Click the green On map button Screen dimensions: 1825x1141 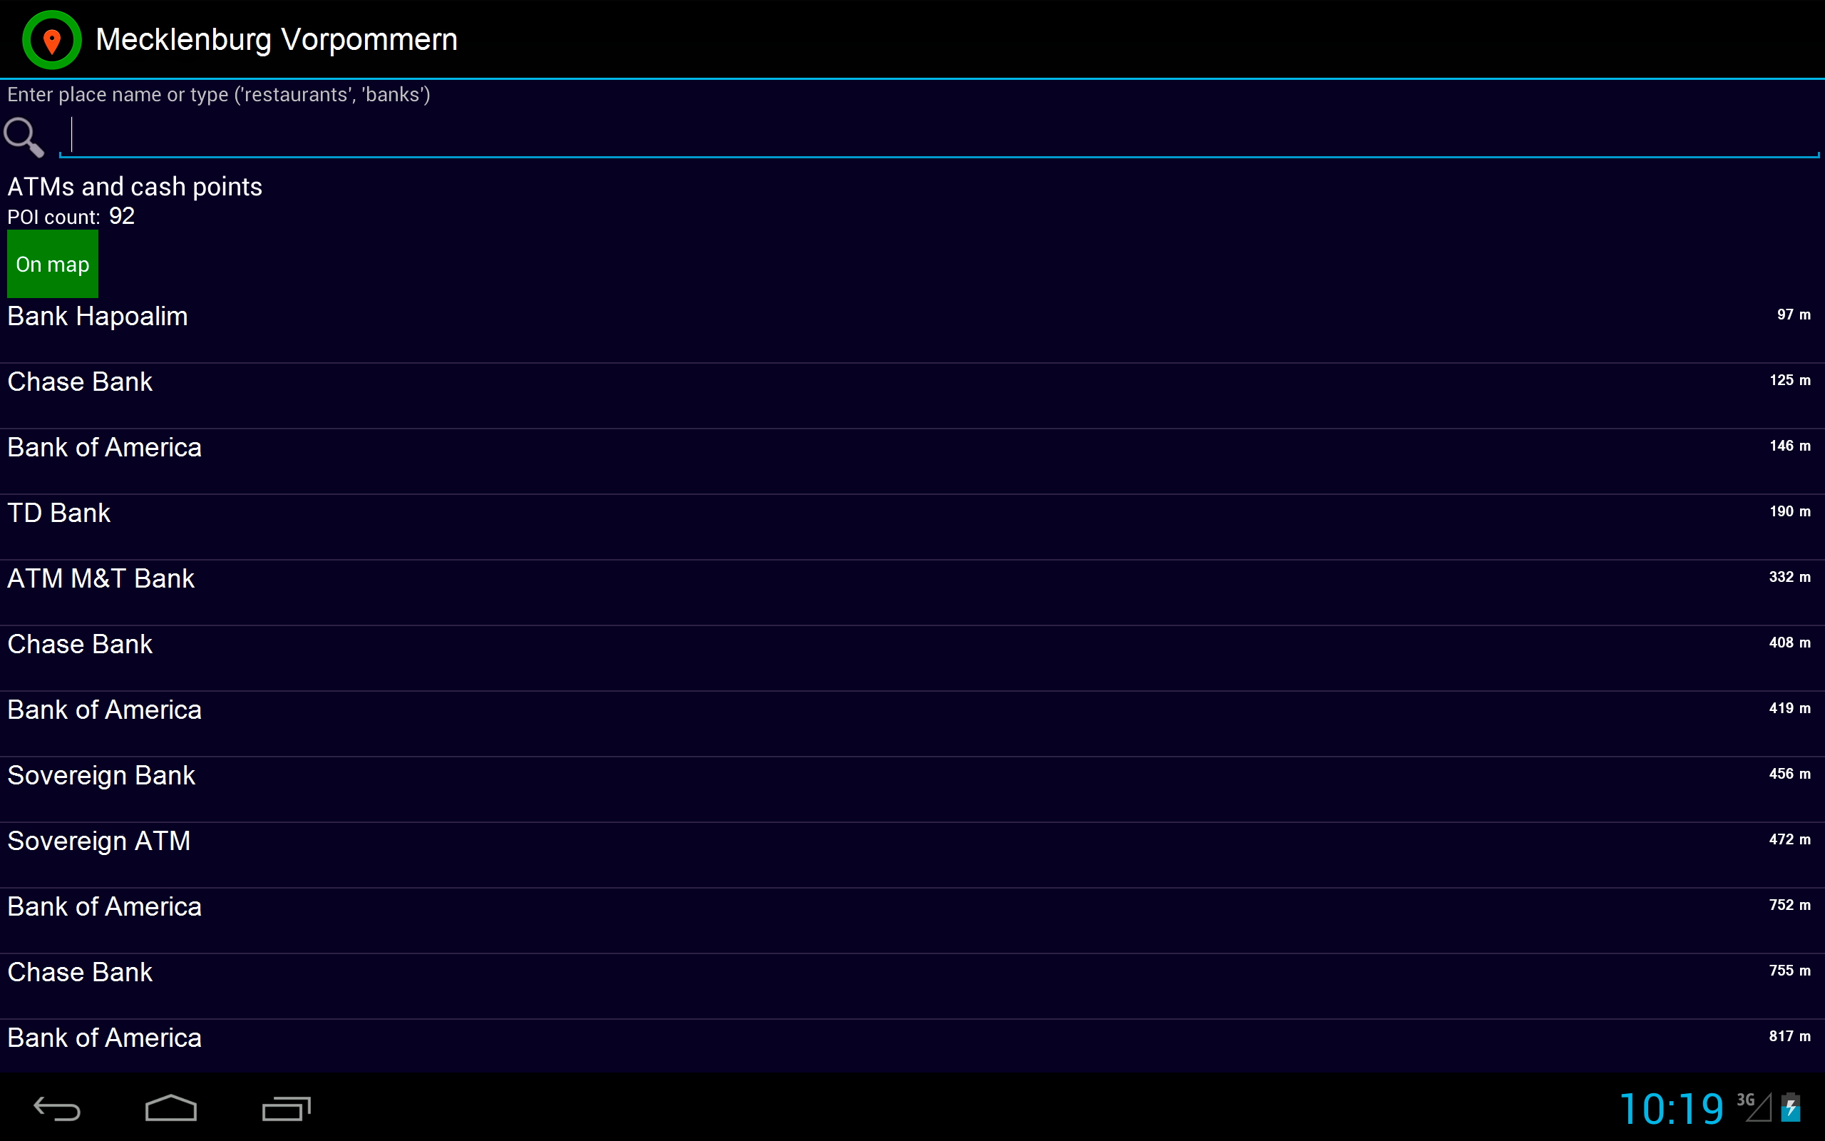[52, 264]
